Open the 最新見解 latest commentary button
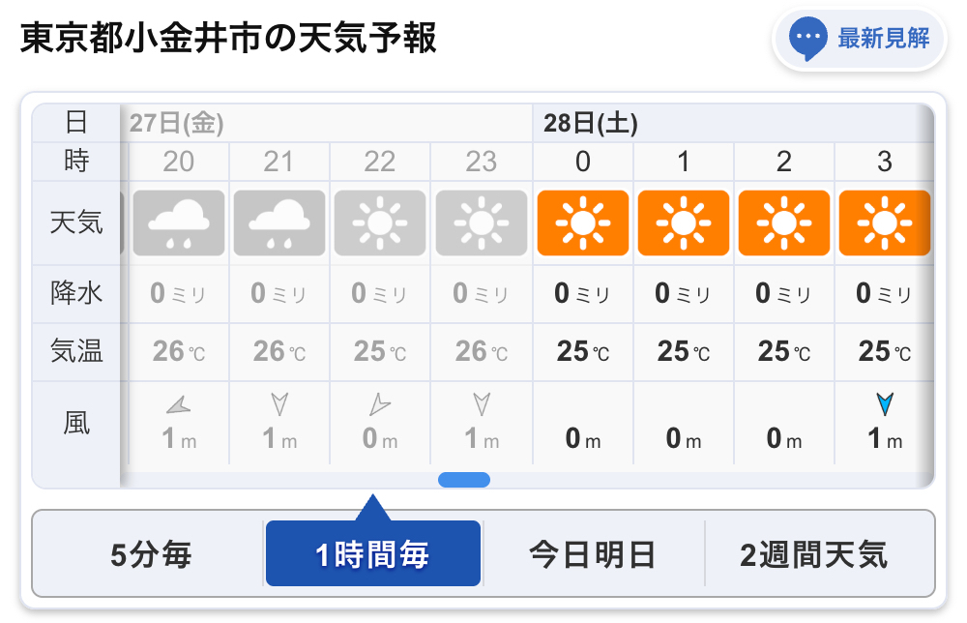Screen dimensions: 967x623 (x=859, y=40)
